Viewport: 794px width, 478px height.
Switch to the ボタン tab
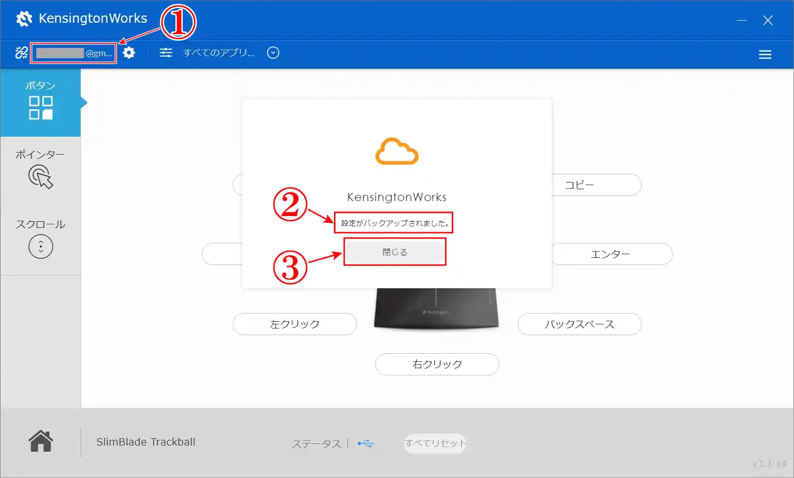(x=40, y=103)
